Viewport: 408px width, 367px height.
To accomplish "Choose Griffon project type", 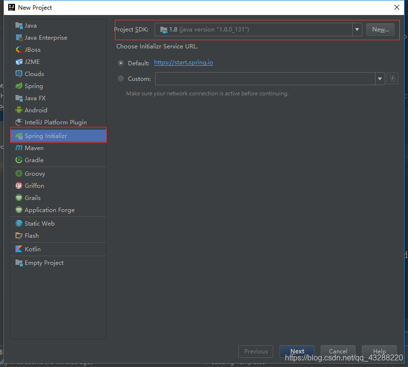I will pyautogui.click(x=58, y=185).
